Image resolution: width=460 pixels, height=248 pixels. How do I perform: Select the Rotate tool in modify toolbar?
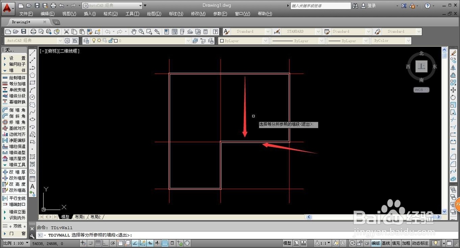[x=453, y=97]
